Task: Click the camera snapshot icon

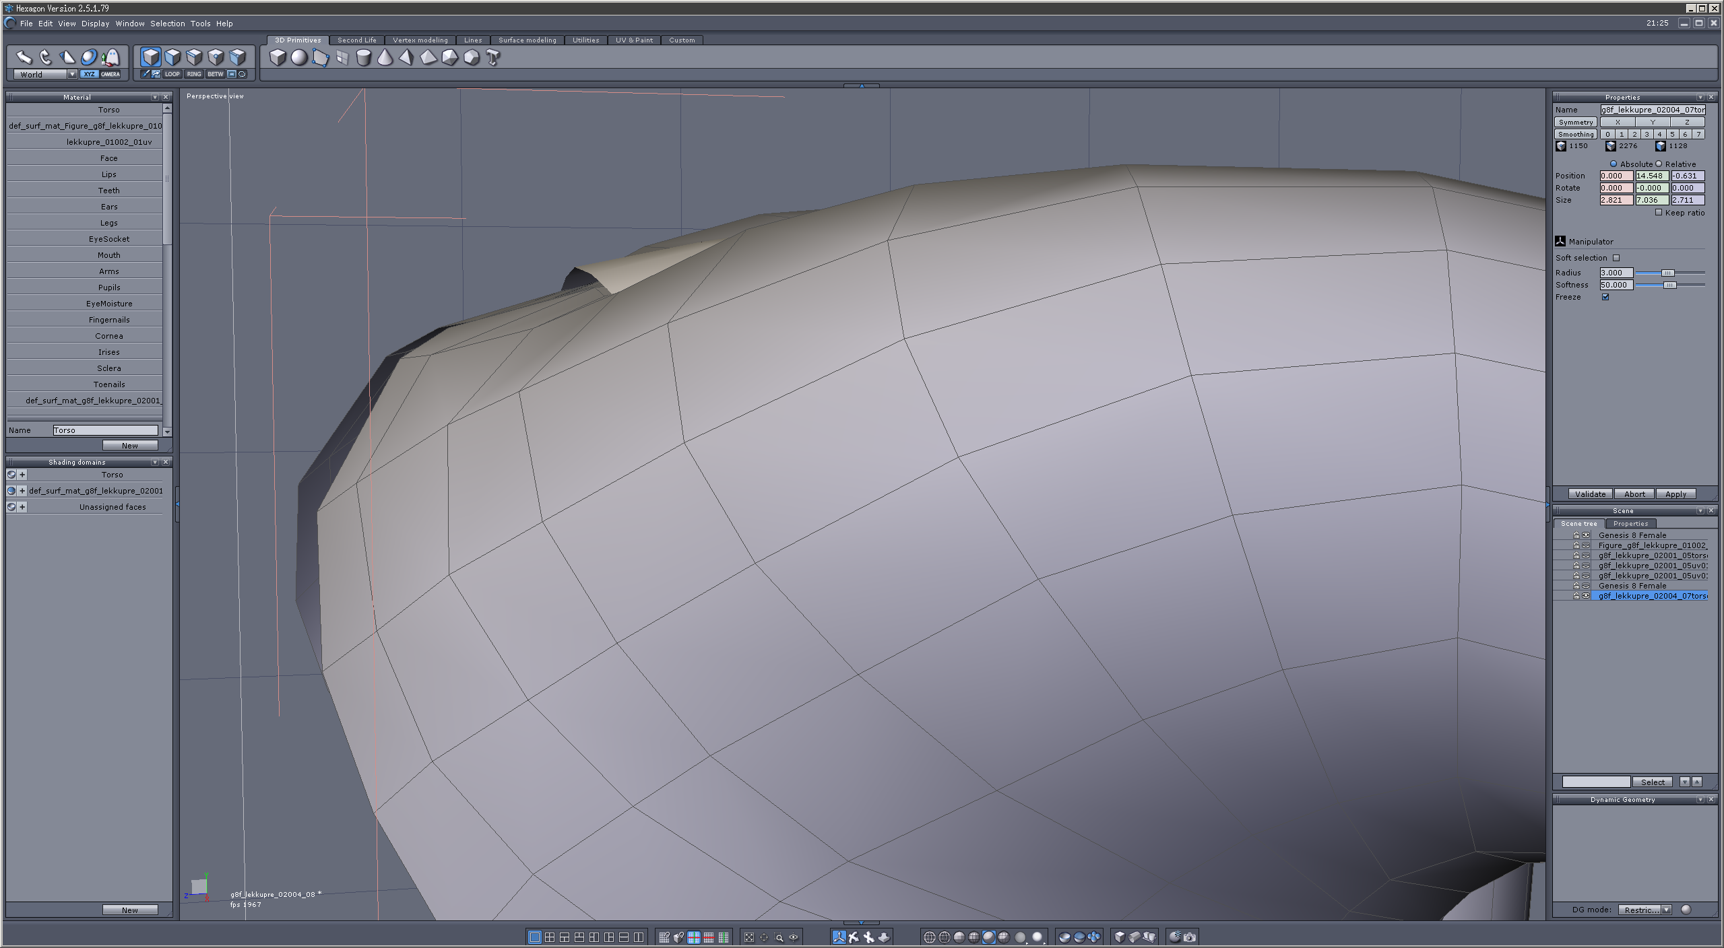Action: tap(1190, 937)
